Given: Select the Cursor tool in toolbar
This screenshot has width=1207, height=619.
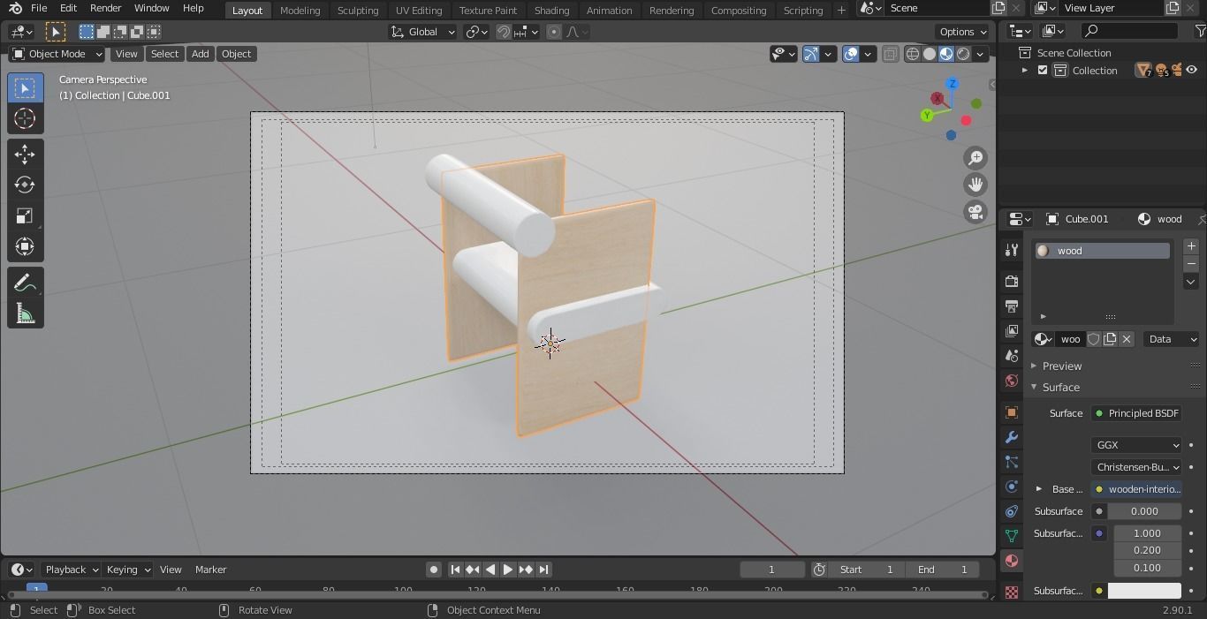Looking at the screenshot, I should [25, 118].
